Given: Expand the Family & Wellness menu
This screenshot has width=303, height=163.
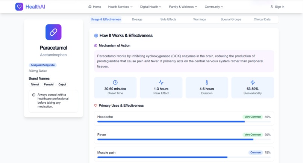Looking at the screenshot, I should click(x=183, y=7).
